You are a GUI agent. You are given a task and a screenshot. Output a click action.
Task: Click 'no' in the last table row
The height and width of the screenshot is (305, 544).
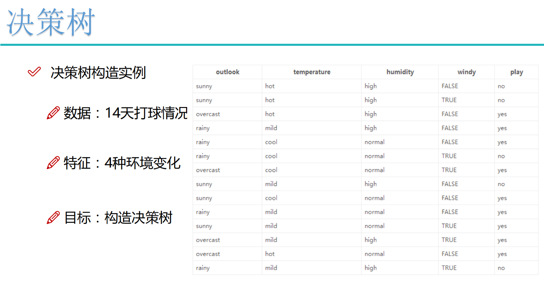(x=501, y=268)
